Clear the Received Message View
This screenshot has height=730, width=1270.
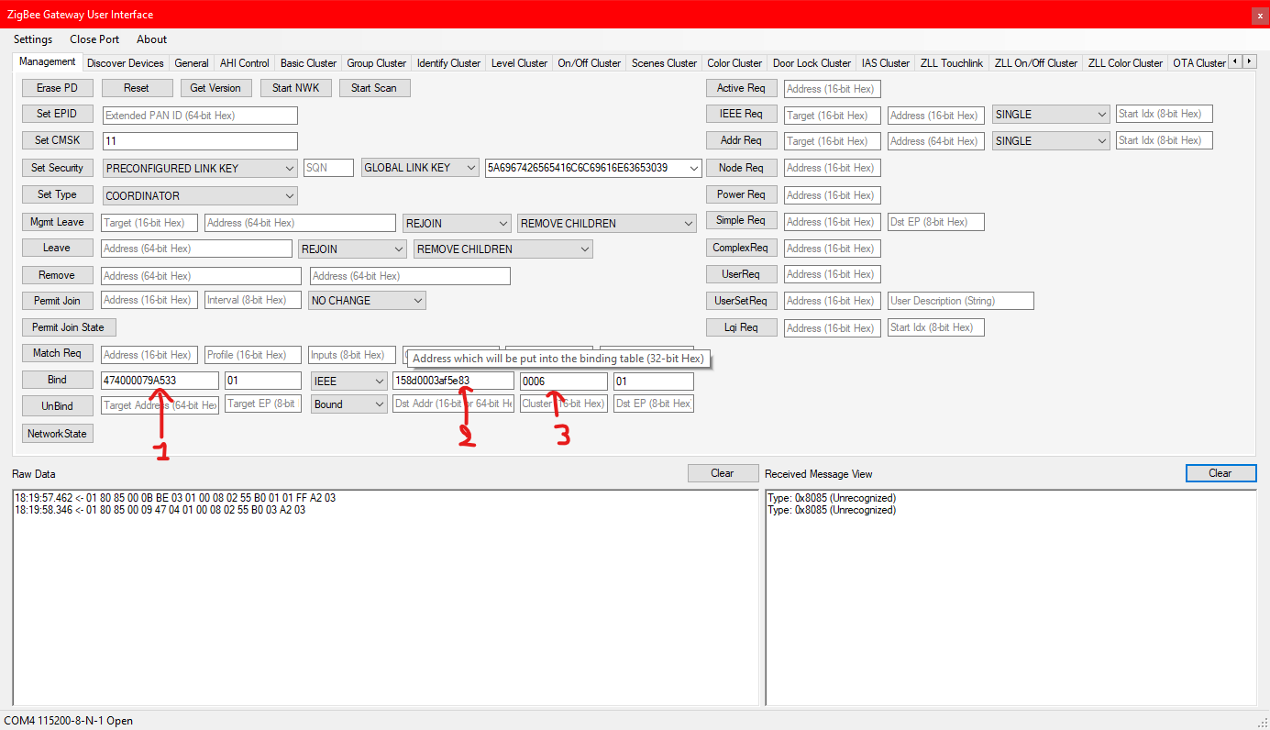click(x=1220, y=473)
